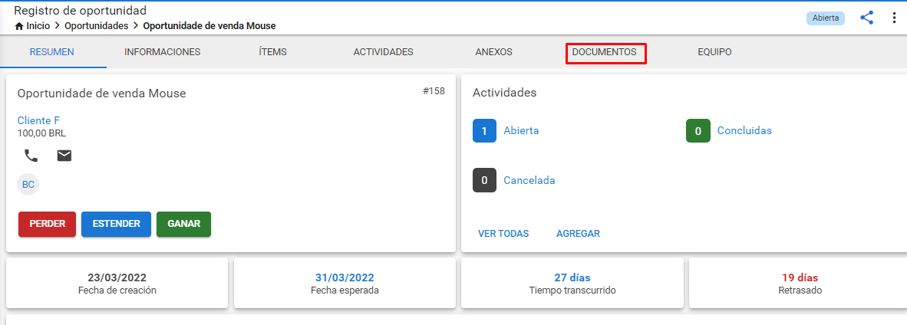Click the Retrasado label
907x325 pixels.
point(800,291)
